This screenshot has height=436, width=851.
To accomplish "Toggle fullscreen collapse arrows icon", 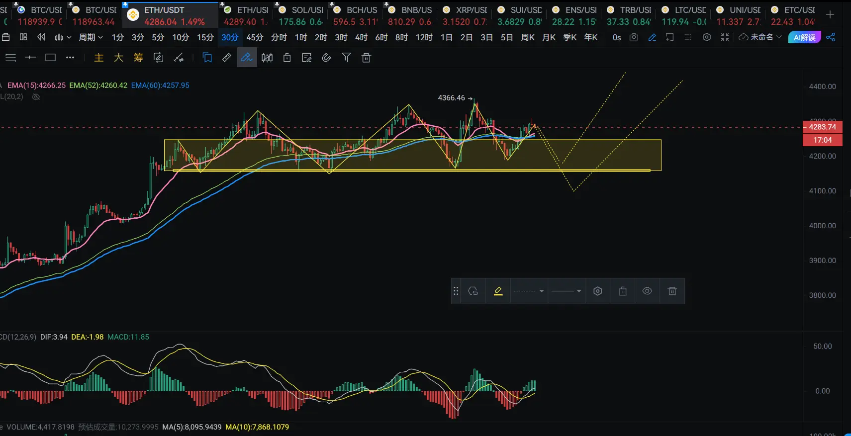I will point(725,37).
